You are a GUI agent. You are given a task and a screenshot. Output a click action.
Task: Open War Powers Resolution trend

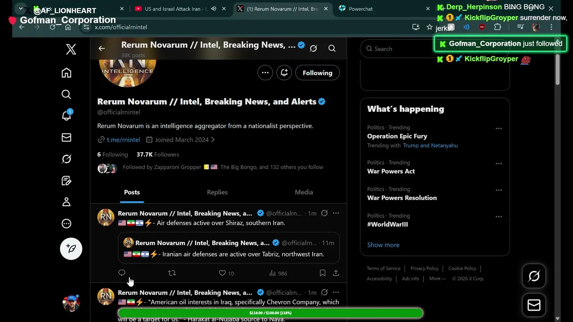(402, 198)
